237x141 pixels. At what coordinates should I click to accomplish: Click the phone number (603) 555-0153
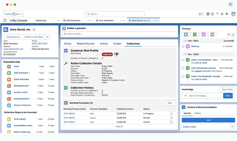click(x=39, y=44)
